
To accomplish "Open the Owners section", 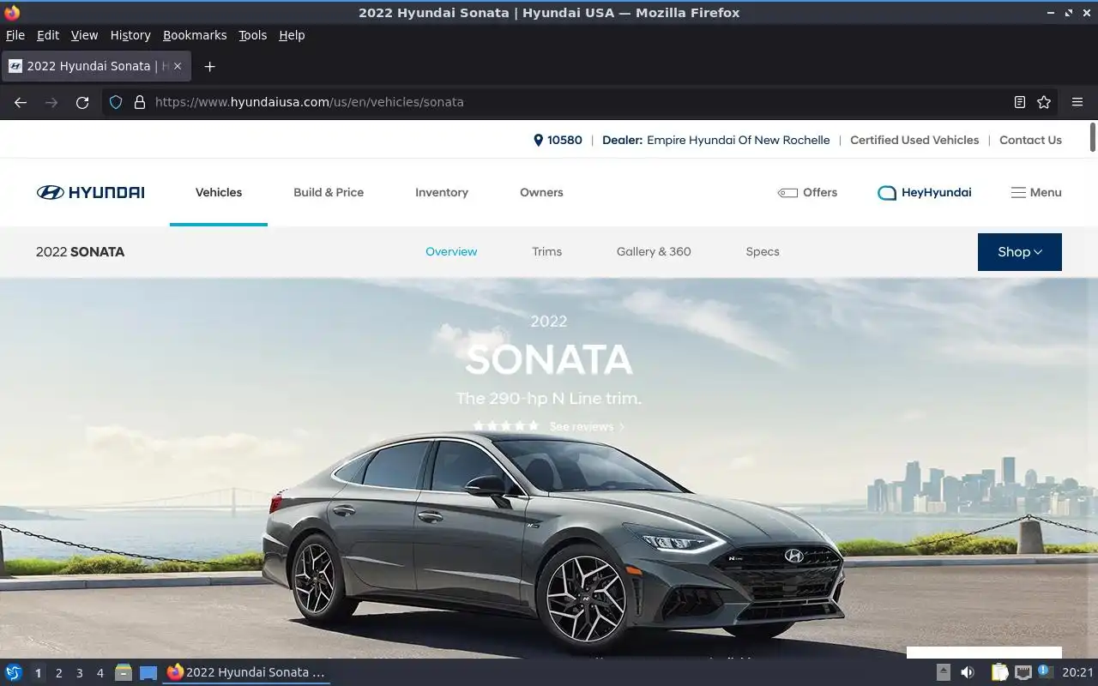I will (541, 192).
